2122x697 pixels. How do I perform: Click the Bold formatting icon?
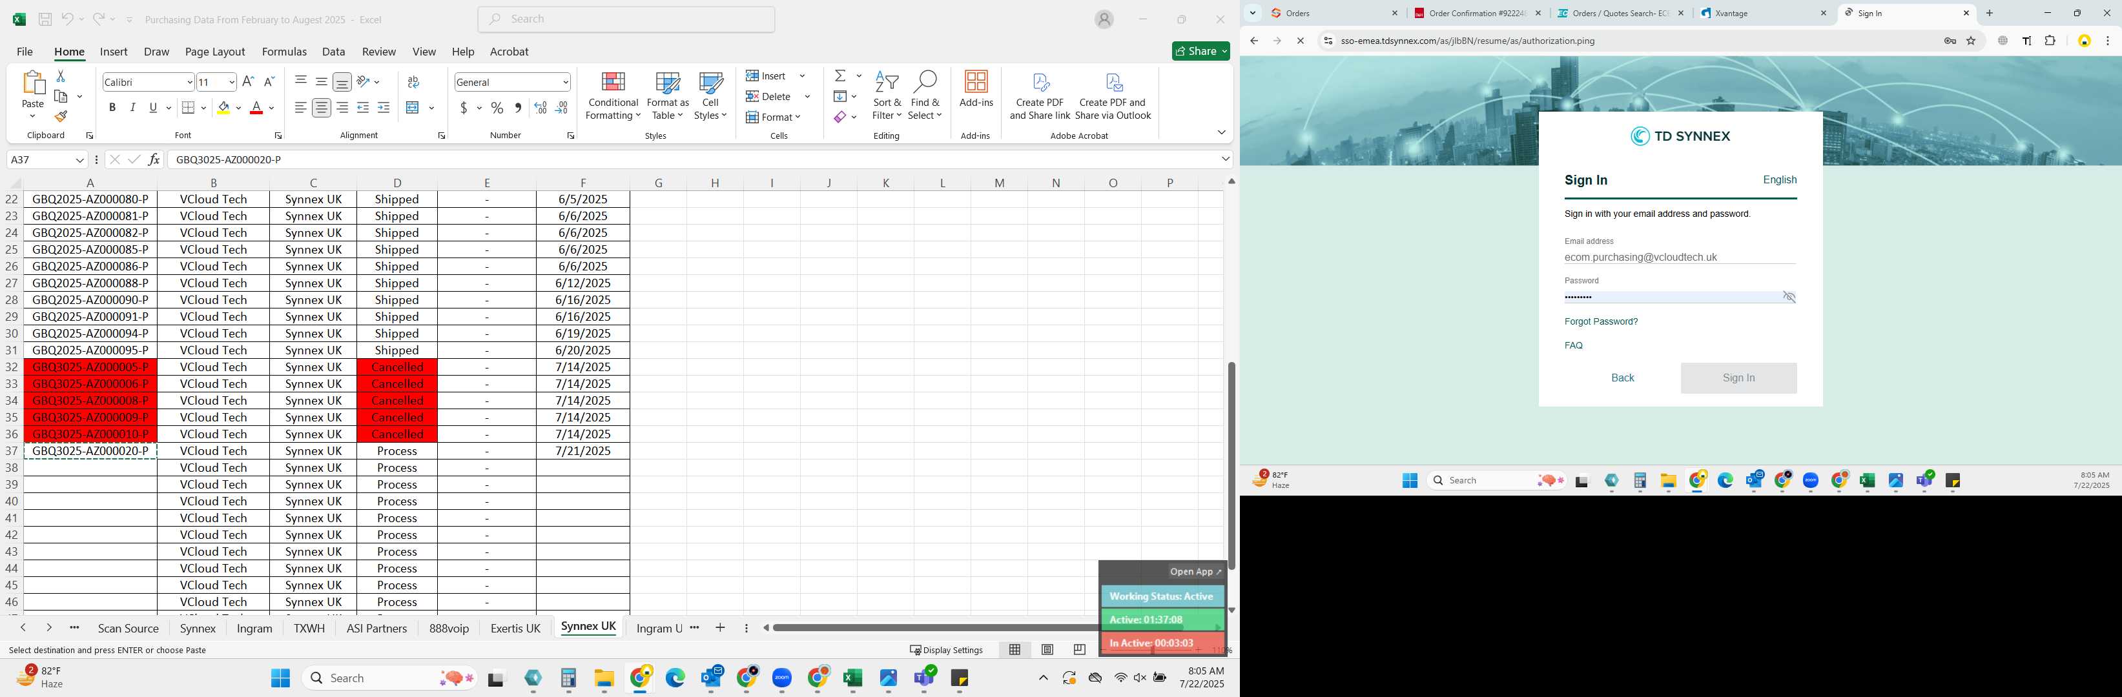coord(112,108)
